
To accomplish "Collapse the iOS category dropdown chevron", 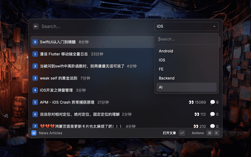I will coord(214,26).
